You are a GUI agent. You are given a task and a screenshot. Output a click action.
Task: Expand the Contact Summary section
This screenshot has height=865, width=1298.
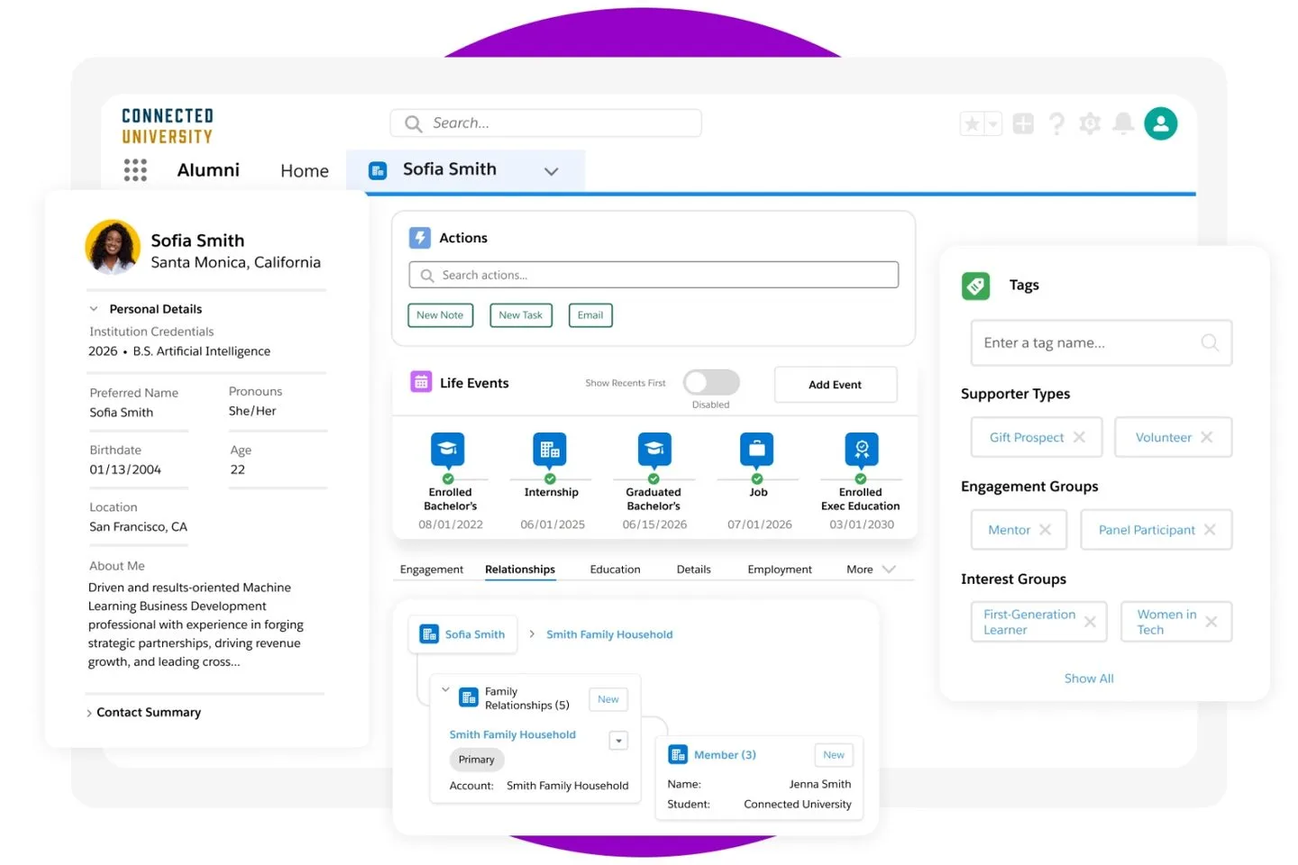click(89, 714)
